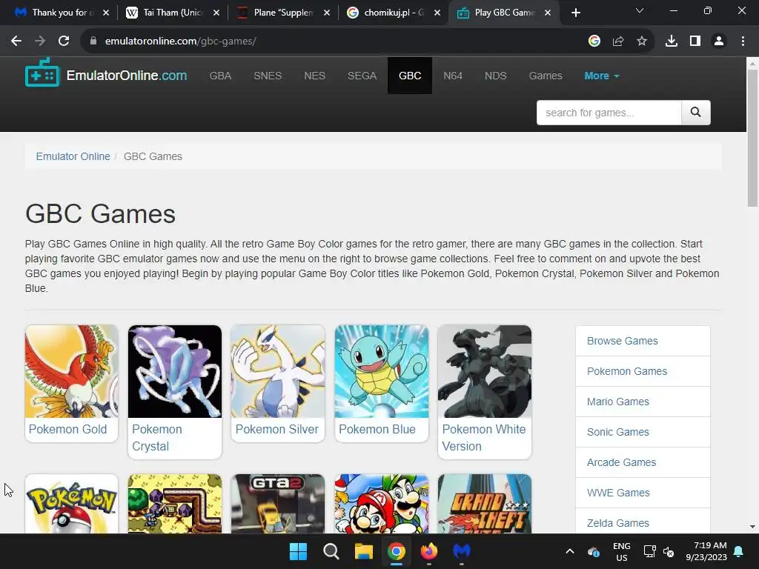Open the tab search chevron
This screenshot has width=759, height=569.
click(x=640, y=10)
